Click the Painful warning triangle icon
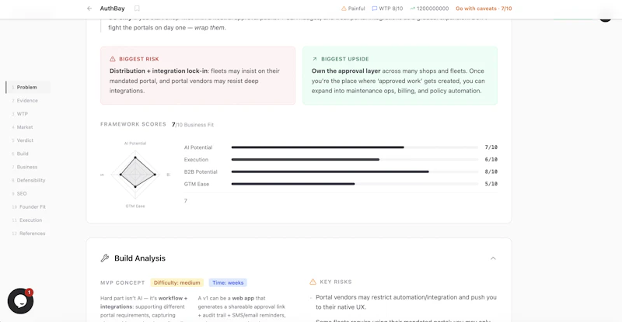Image resolution: width=622 pixels, height=322 pixels. (x=344, y=9)
